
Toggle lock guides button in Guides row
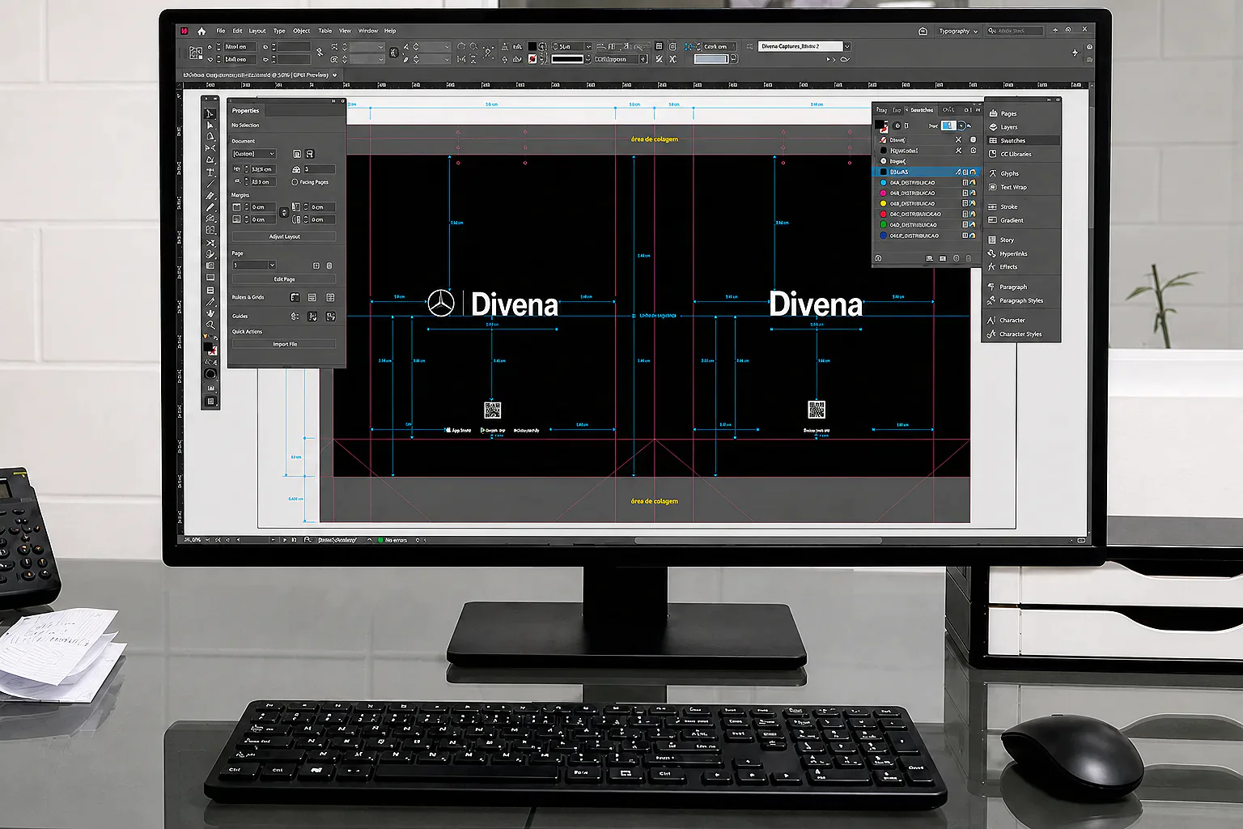(312, 317)
